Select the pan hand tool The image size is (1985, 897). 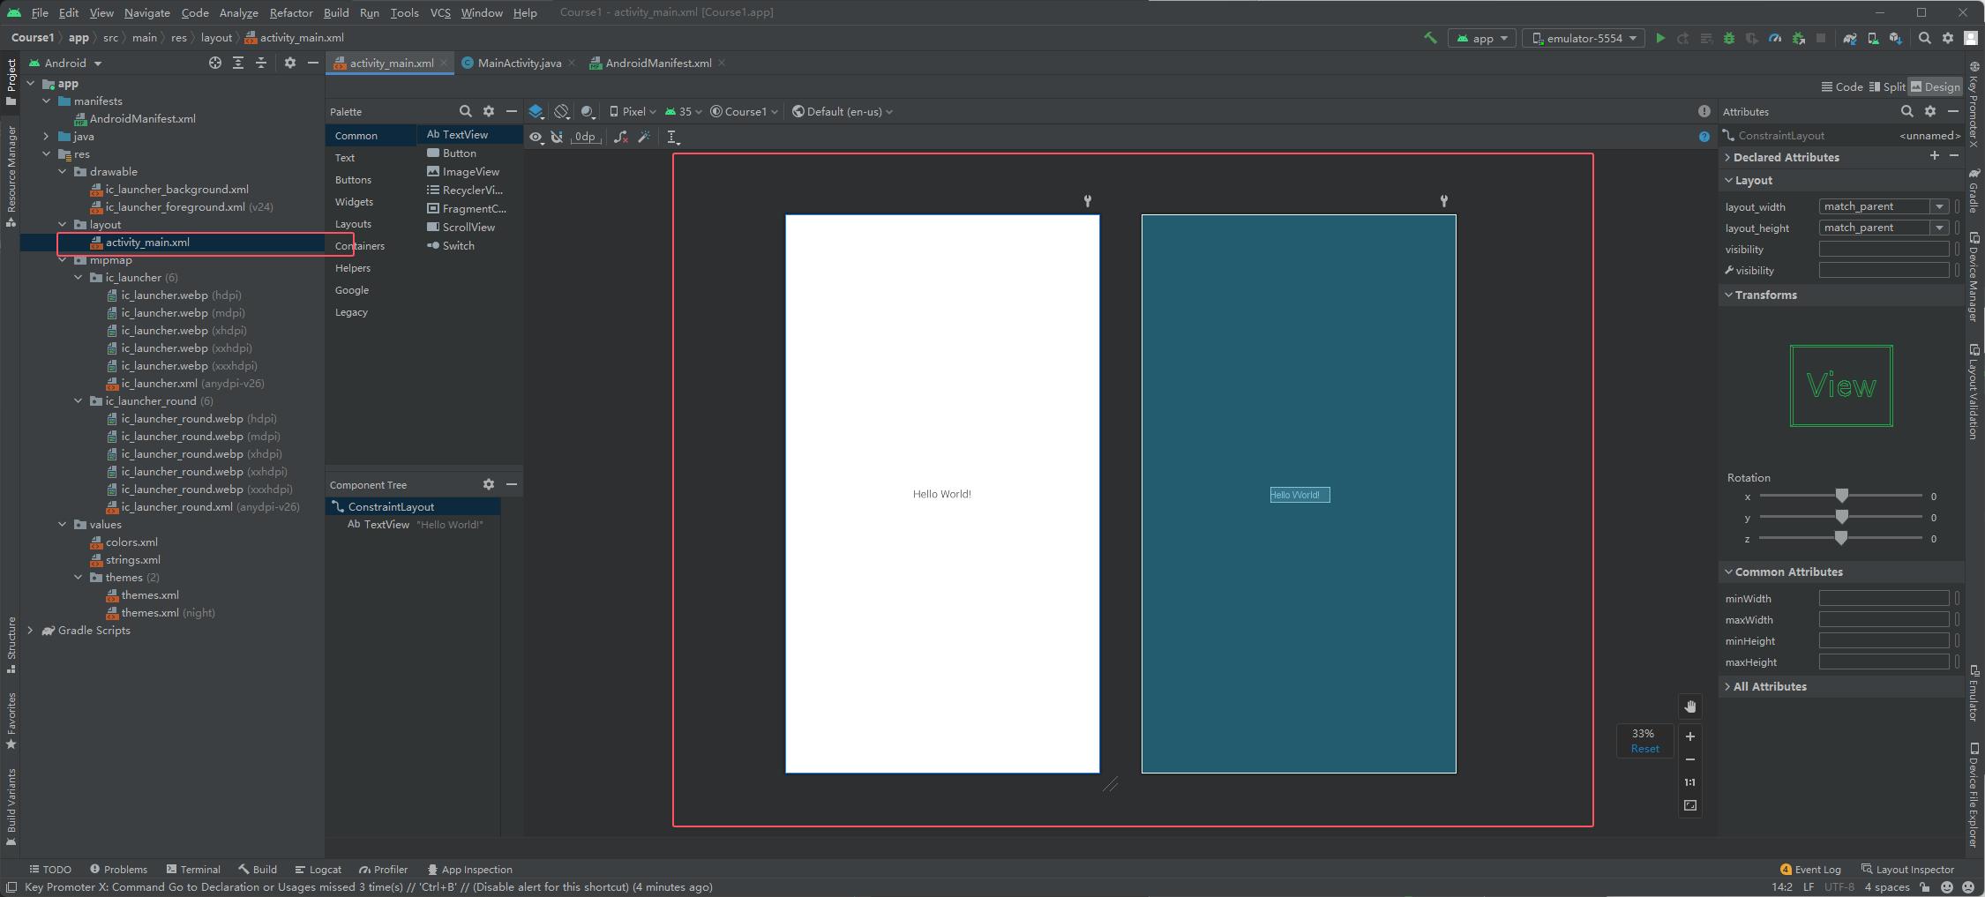[1690, 706]
